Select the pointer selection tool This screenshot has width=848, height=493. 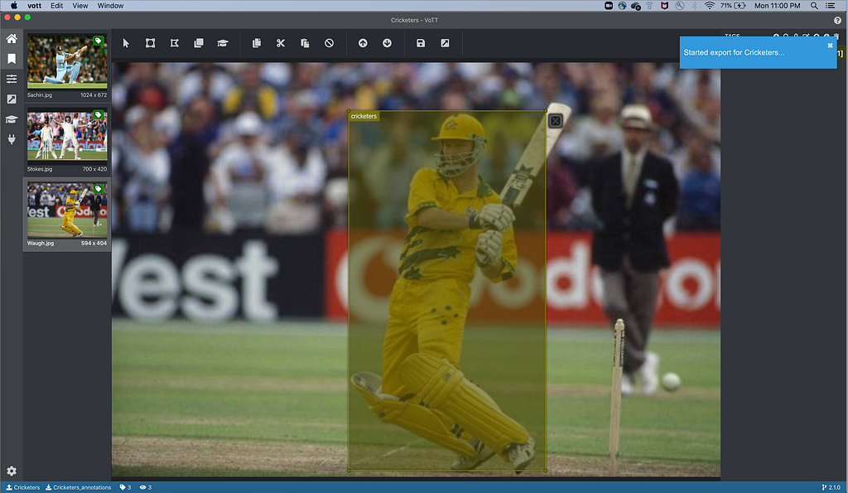coord(127,43)
